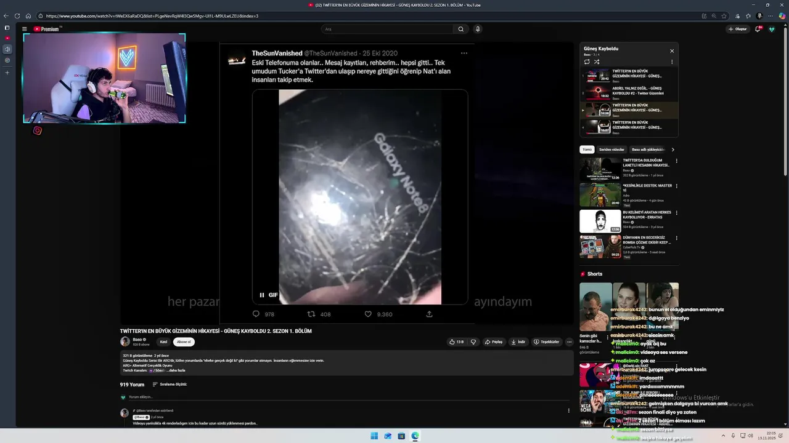Screen dimensions: 789x443
Task: Open menu for BU KELİMEYİ ARATAN HERKES video
Action: click(676, 213)
